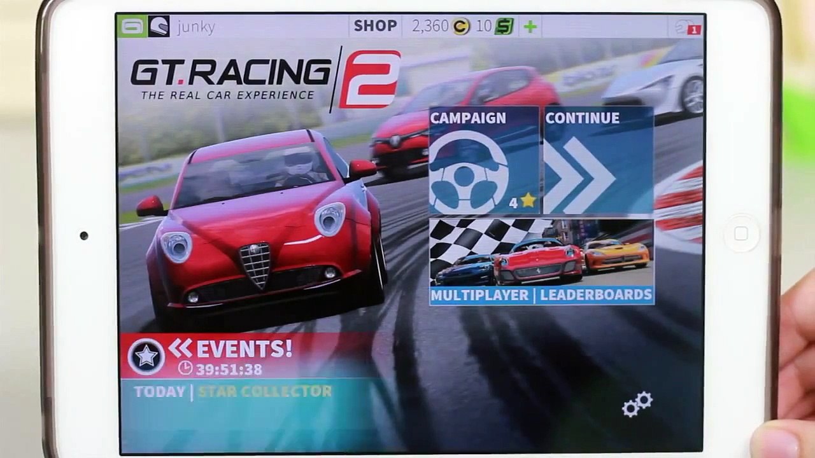Tap the star badge beside EVENTS!
Screen dimensions: 815x458
point(146,356)
